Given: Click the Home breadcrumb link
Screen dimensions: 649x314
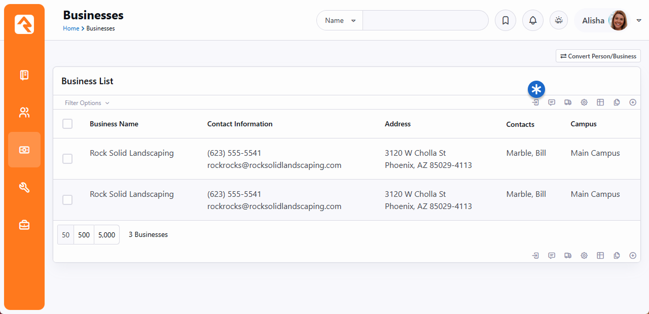Looking at the screenshot, I should tap(71, 28).
